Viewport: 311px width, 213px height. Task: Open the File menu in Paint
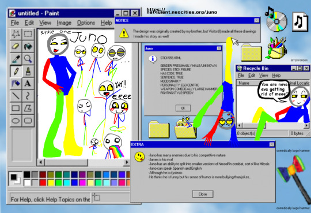pyautogui.click(x=15, y=23)
